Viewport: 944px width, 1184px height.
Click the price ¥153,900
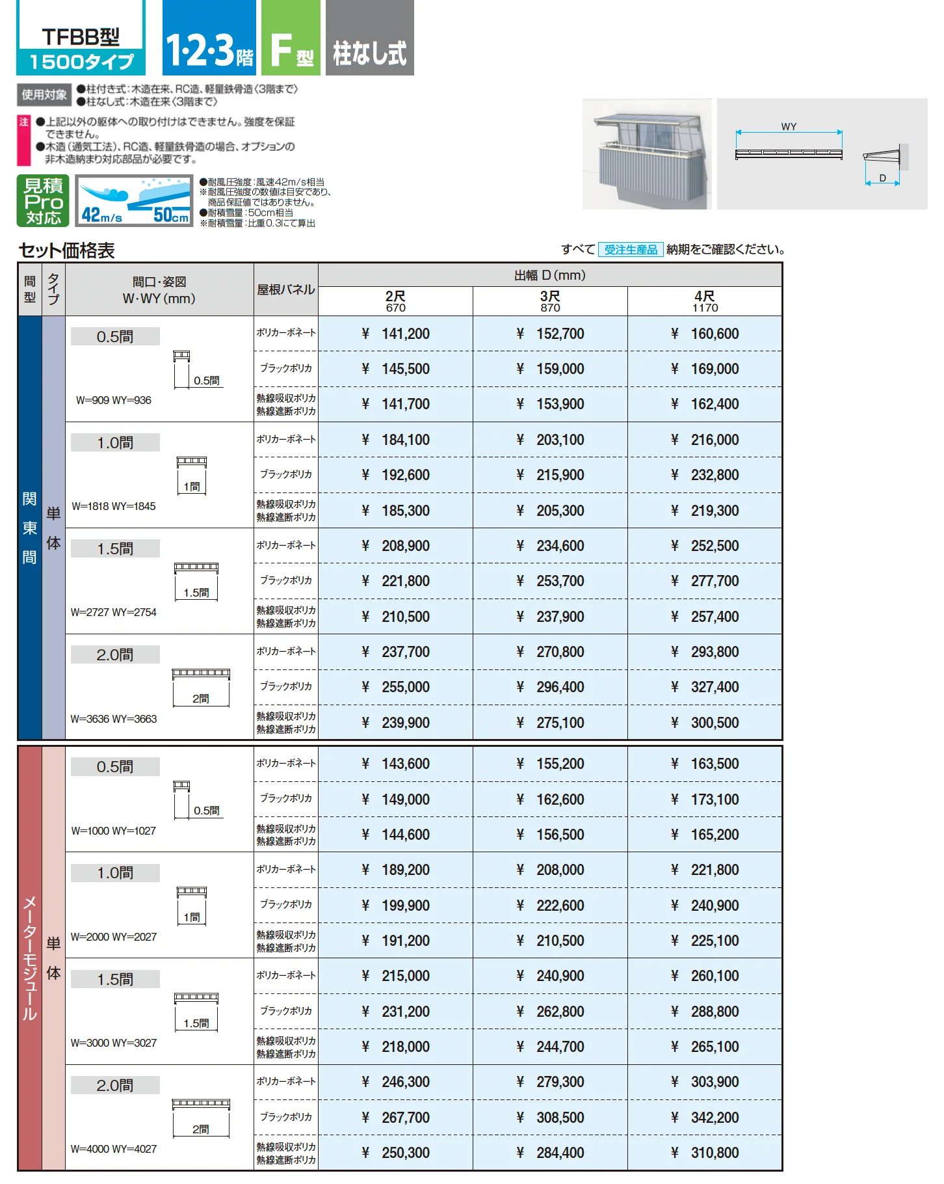pyautogui.click(x=550, y=404)
